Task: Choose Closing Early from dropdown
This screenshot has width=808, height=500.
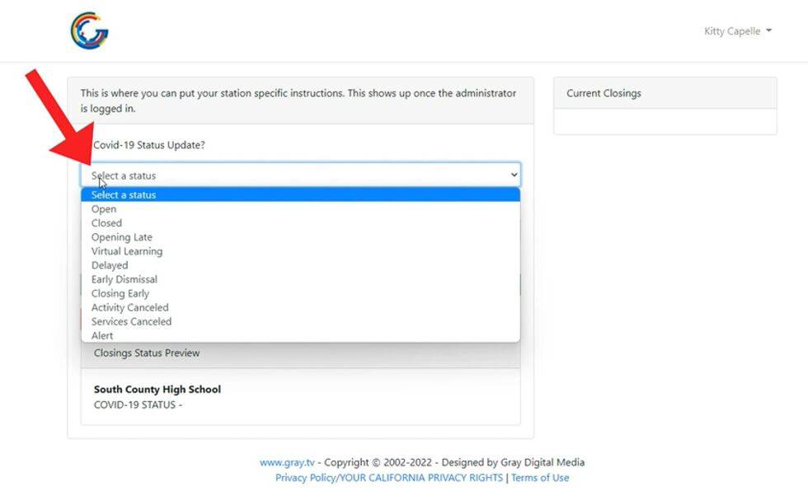Action: point(120,293)
